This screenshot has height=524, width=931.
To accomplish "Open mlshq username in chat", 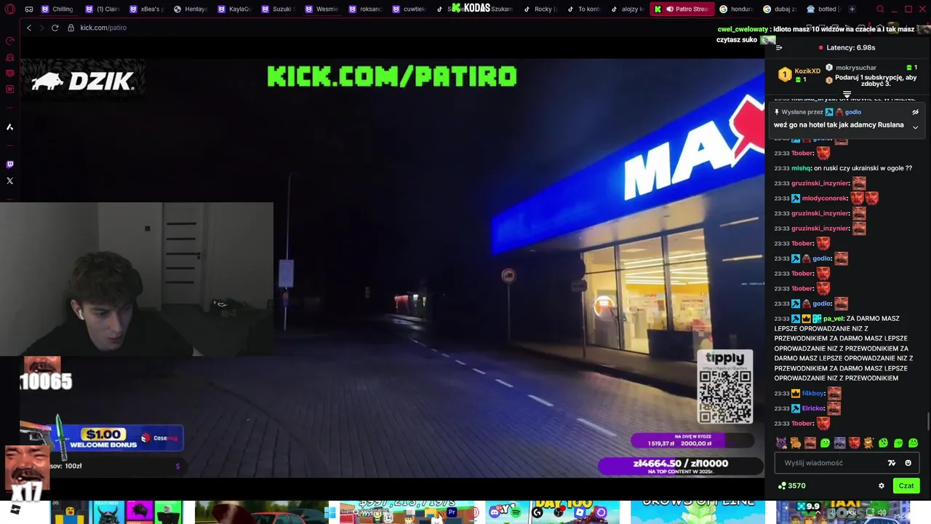I will (x=801, y=168).
